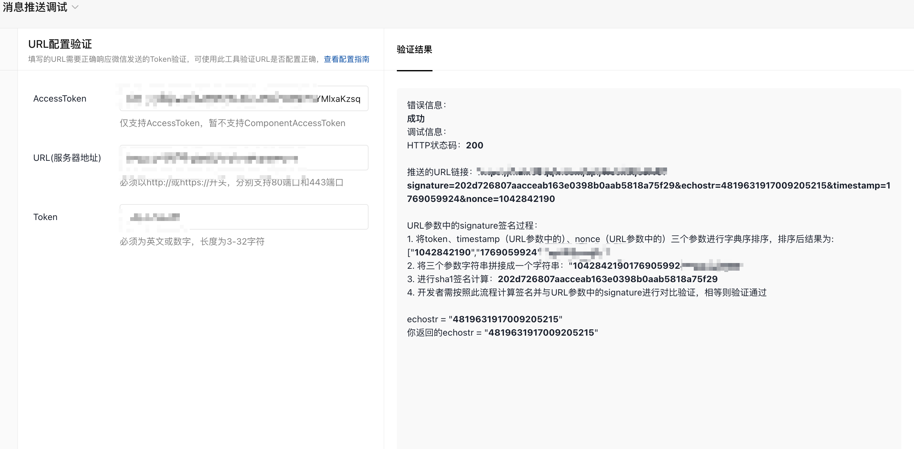The width and height of the screenshot is (914, 449).
Task: Focus the AccessToken input field
Action: pyautogui.click(x=244, y=98)
